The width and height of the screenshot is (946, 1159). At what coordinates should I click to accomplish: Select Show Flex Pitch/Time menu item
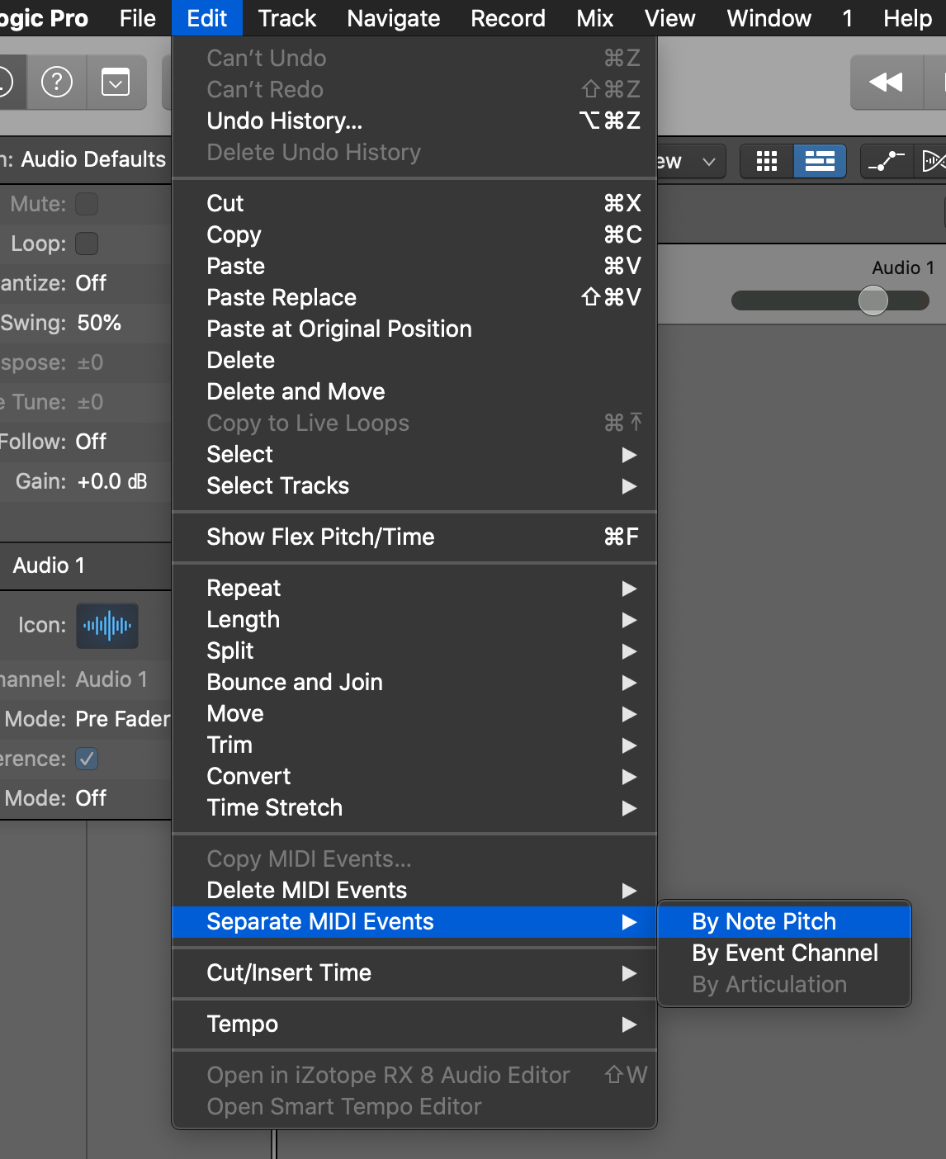coord(320,537)
